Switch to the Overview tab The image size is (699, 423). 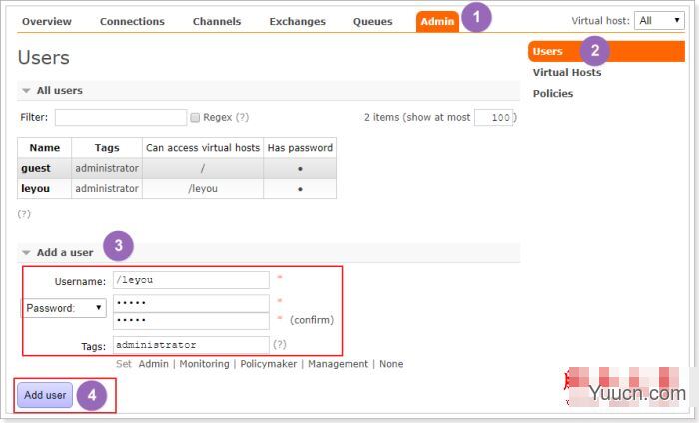pyautogui.click(x=47, y=21)
